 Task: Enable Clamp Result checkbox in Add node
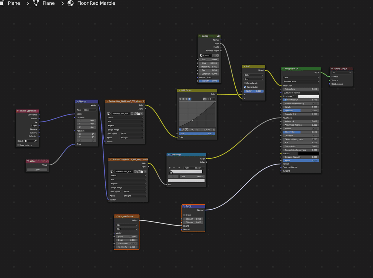tap(245, 83)
